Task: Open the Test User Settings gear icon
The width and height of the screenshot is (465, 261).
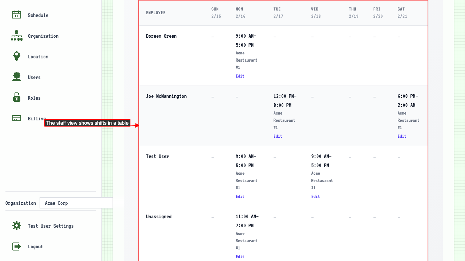Action: click(x=16, y=225)
